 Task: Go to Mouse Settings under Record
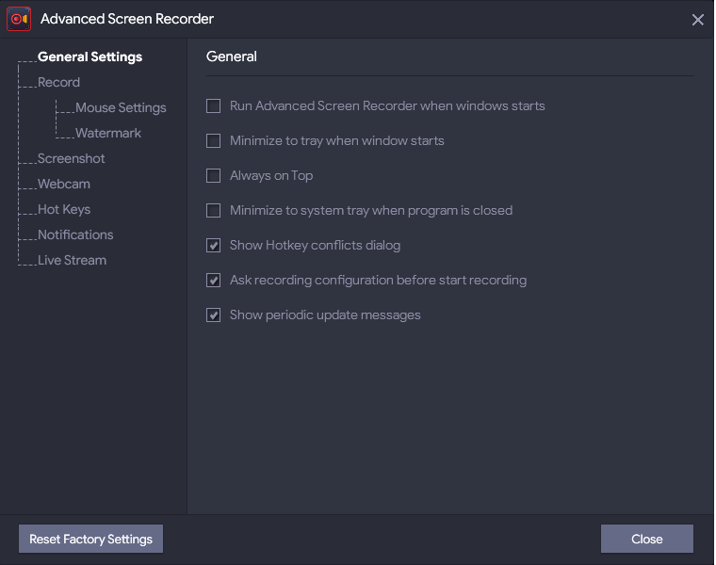pyautogui.click(x=121, y=107)
